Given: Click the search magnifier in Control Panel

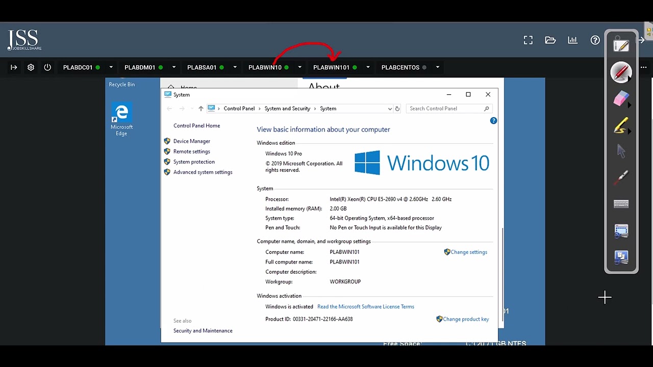Looking at the screenshot, I should 486,109.
